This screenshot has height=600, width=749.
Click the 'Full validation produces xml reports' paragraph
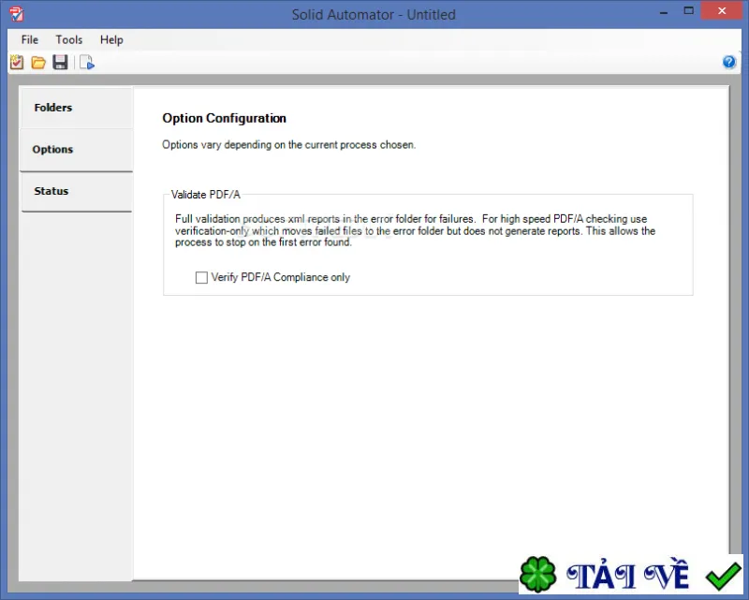[x=415, y=230]
